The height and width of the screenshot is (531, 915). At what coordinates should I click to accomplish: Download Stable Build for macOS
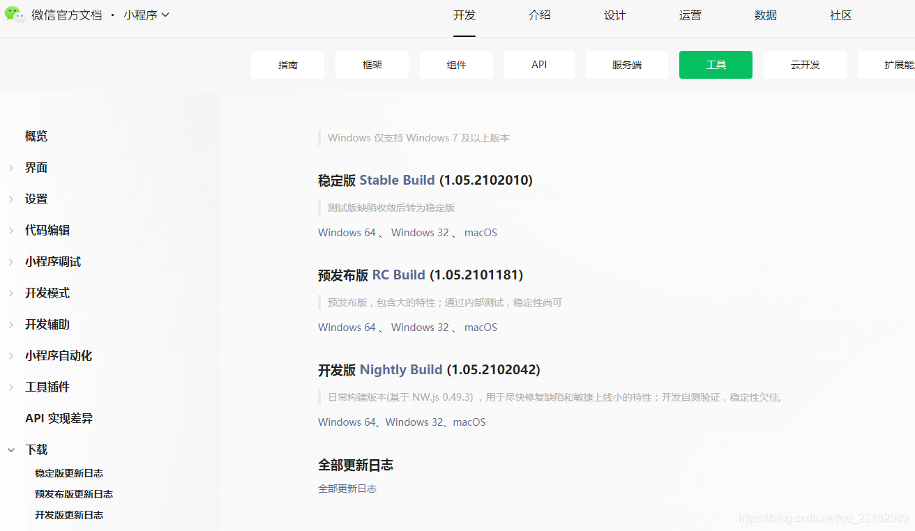tap(481, 233)
